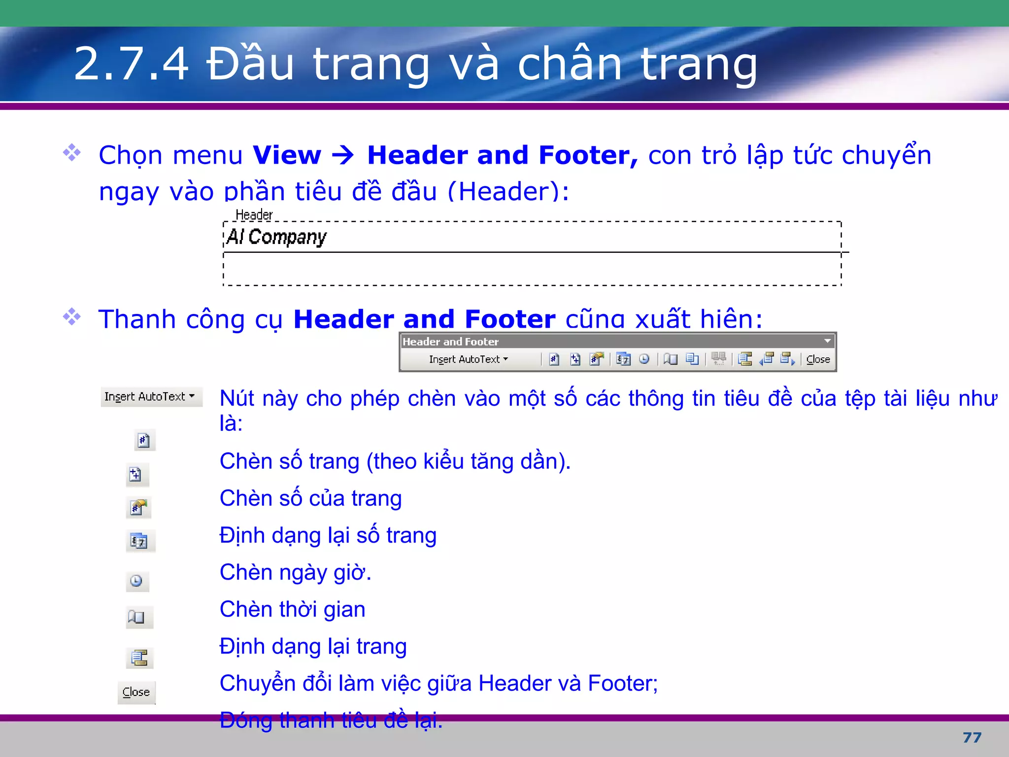Viewport: 1009px width, 757px height.
Task: Click text 'Đóng thanh tiêu đề lại.'
Action: [x=331, y=721]
